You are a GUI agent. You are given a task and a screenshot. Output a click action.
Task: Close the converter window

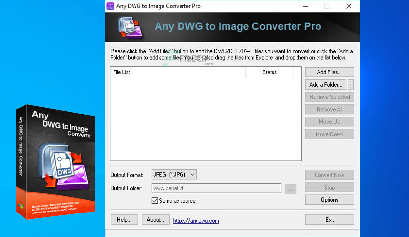pos(349,6)
